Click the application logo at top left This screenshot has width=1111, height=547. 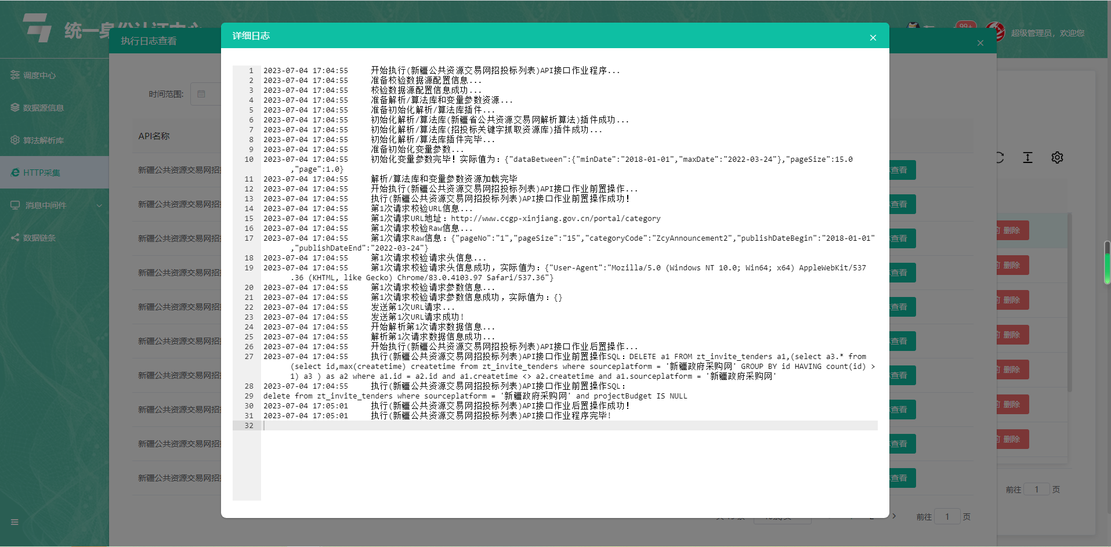pos(38,27)
